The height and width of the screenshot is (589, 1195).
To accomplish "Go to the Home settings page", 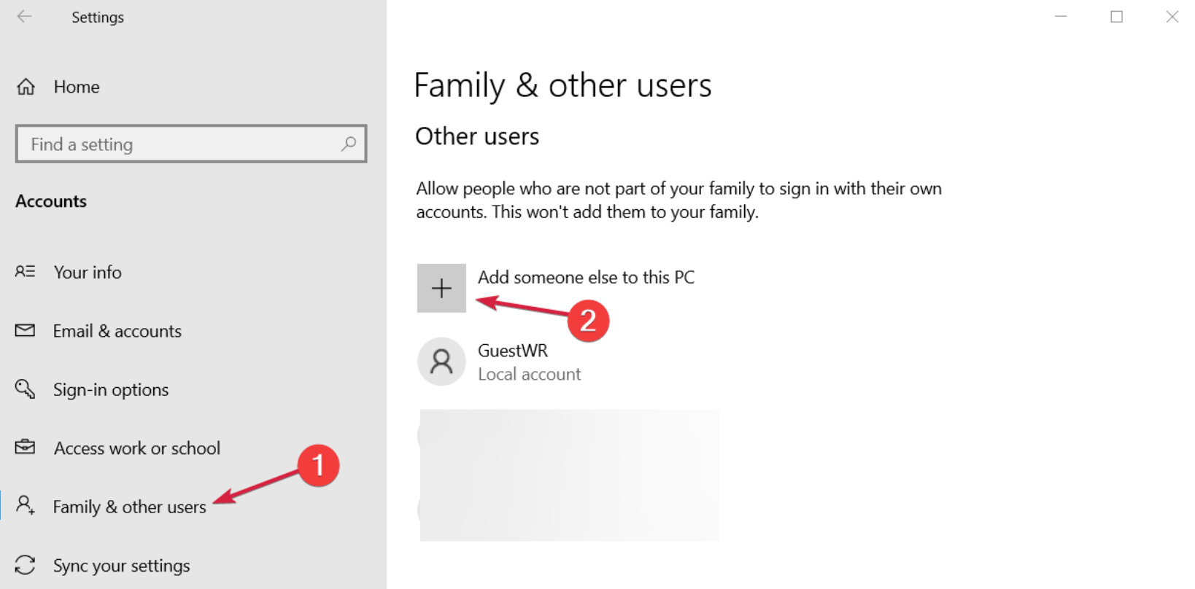I will coord(77,87).
